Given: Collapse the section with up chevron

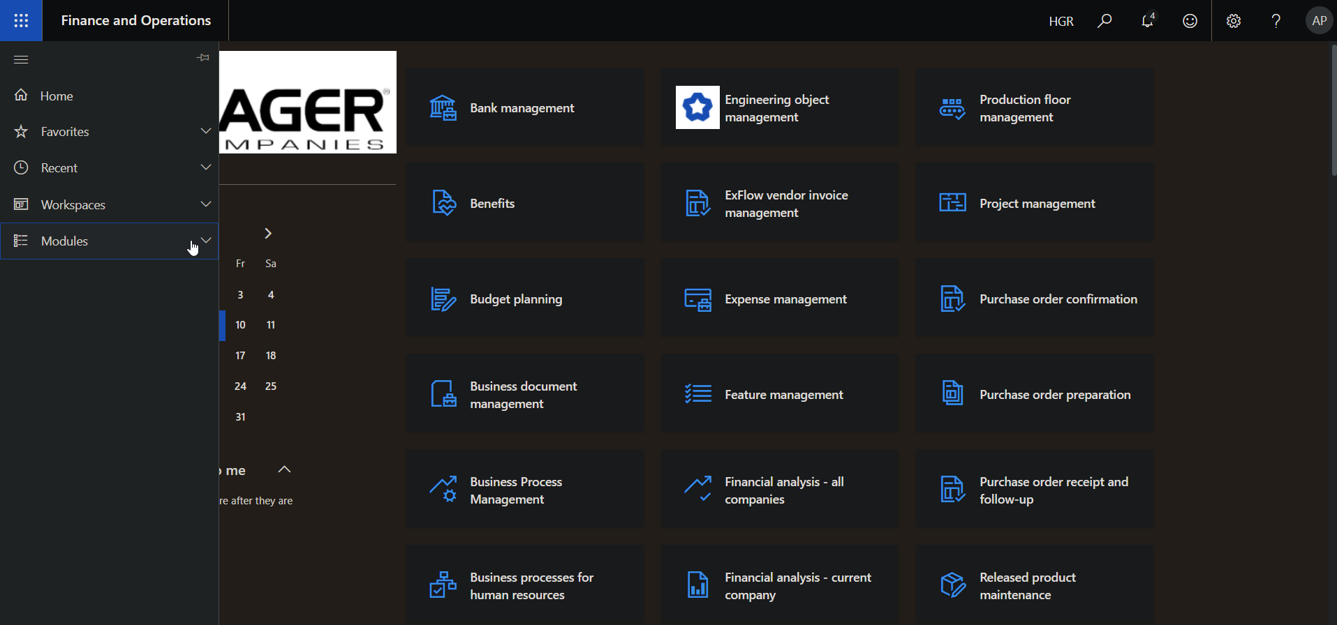Looking at the screenshot, I should click(284, 469).
